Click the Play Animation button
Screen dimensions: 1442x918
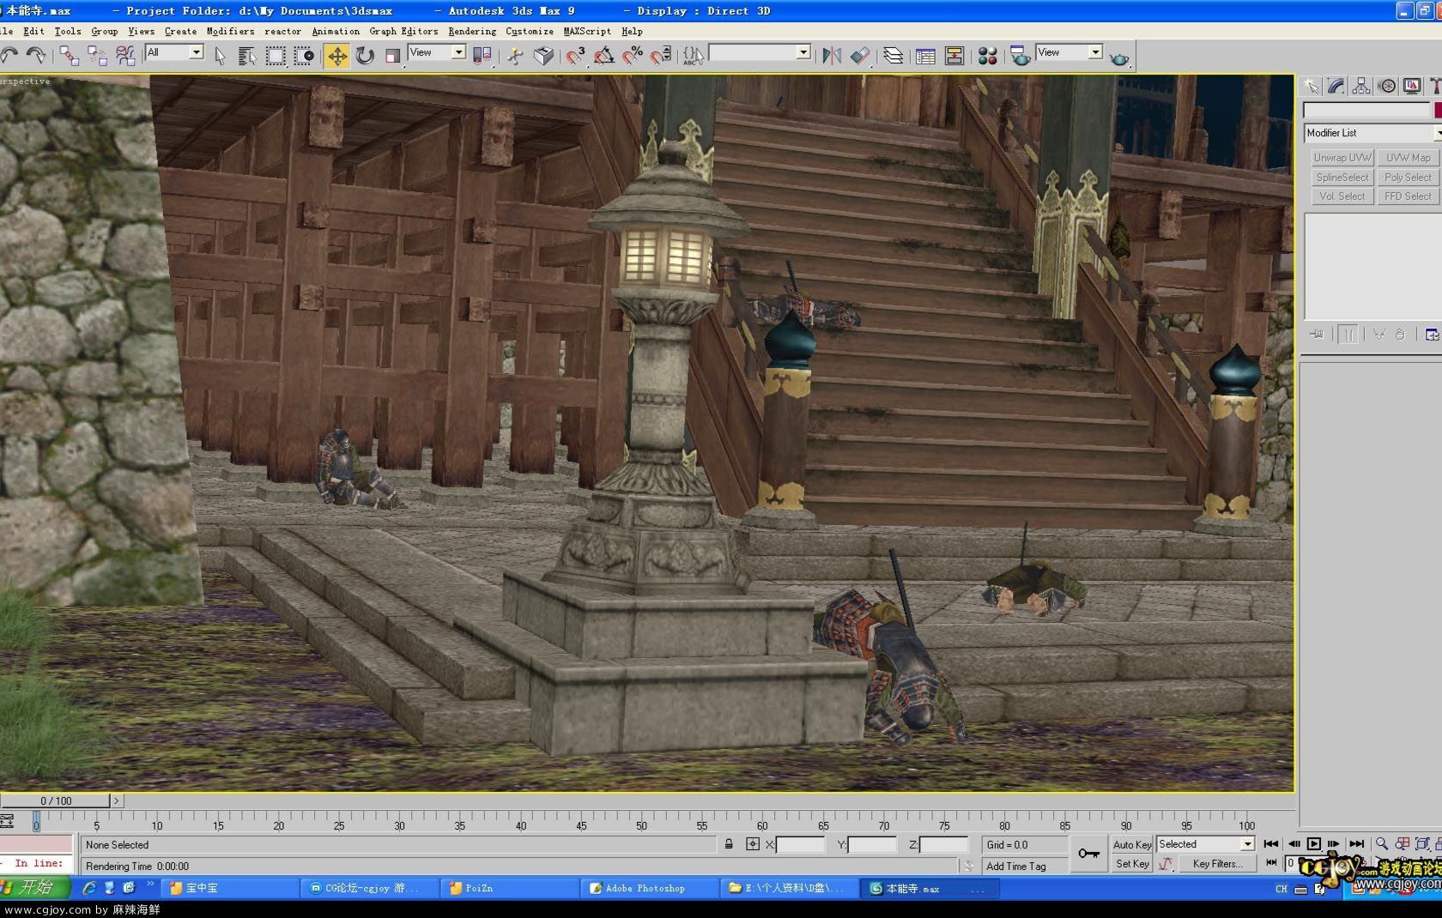(1313, 844)
